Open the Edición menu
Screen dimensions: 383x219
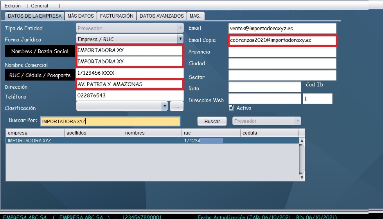(13, 6)
